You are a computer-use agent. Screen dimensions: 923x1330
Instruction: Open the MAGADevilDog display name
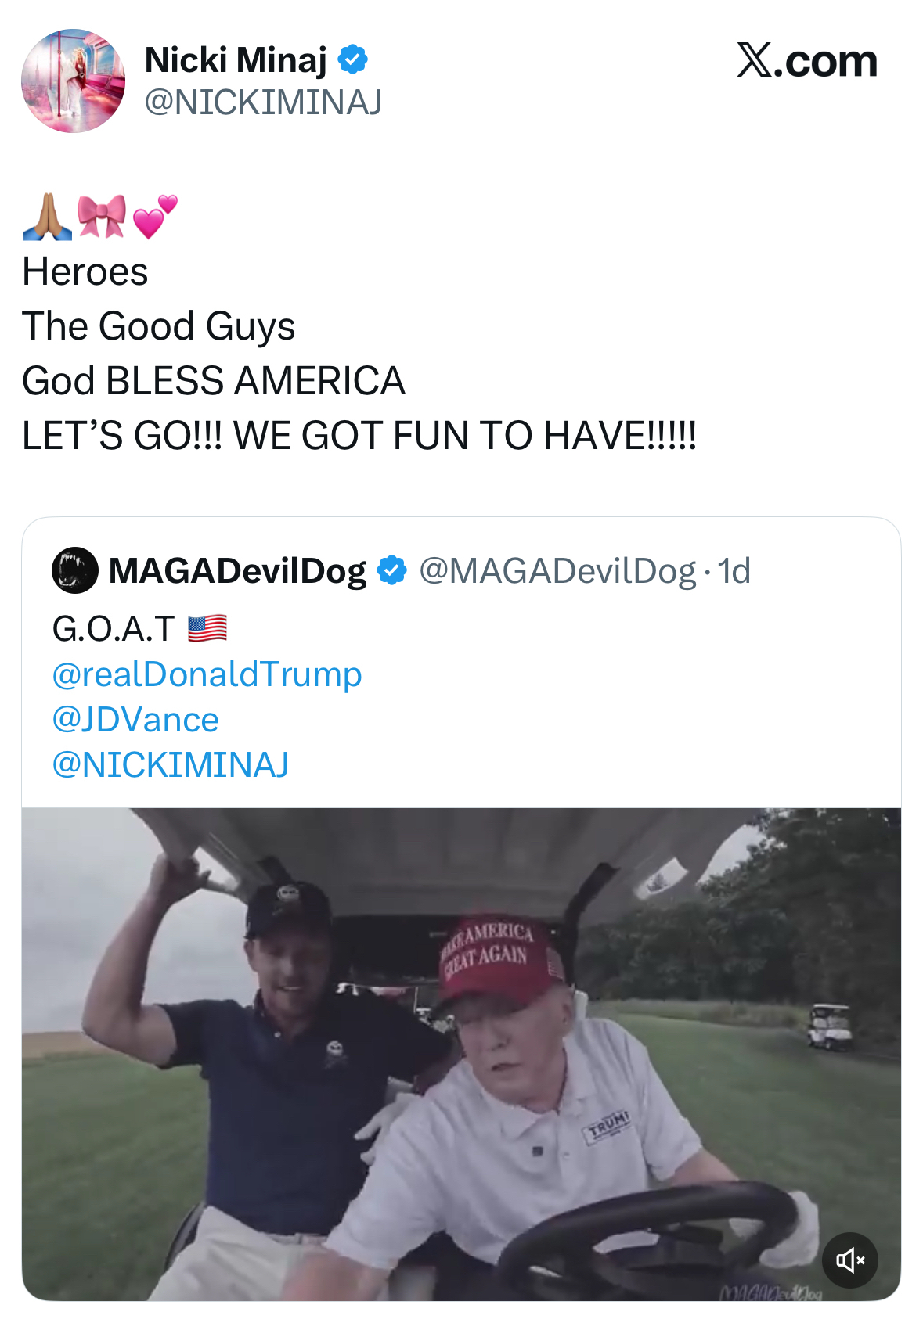[x=237, y=571]
